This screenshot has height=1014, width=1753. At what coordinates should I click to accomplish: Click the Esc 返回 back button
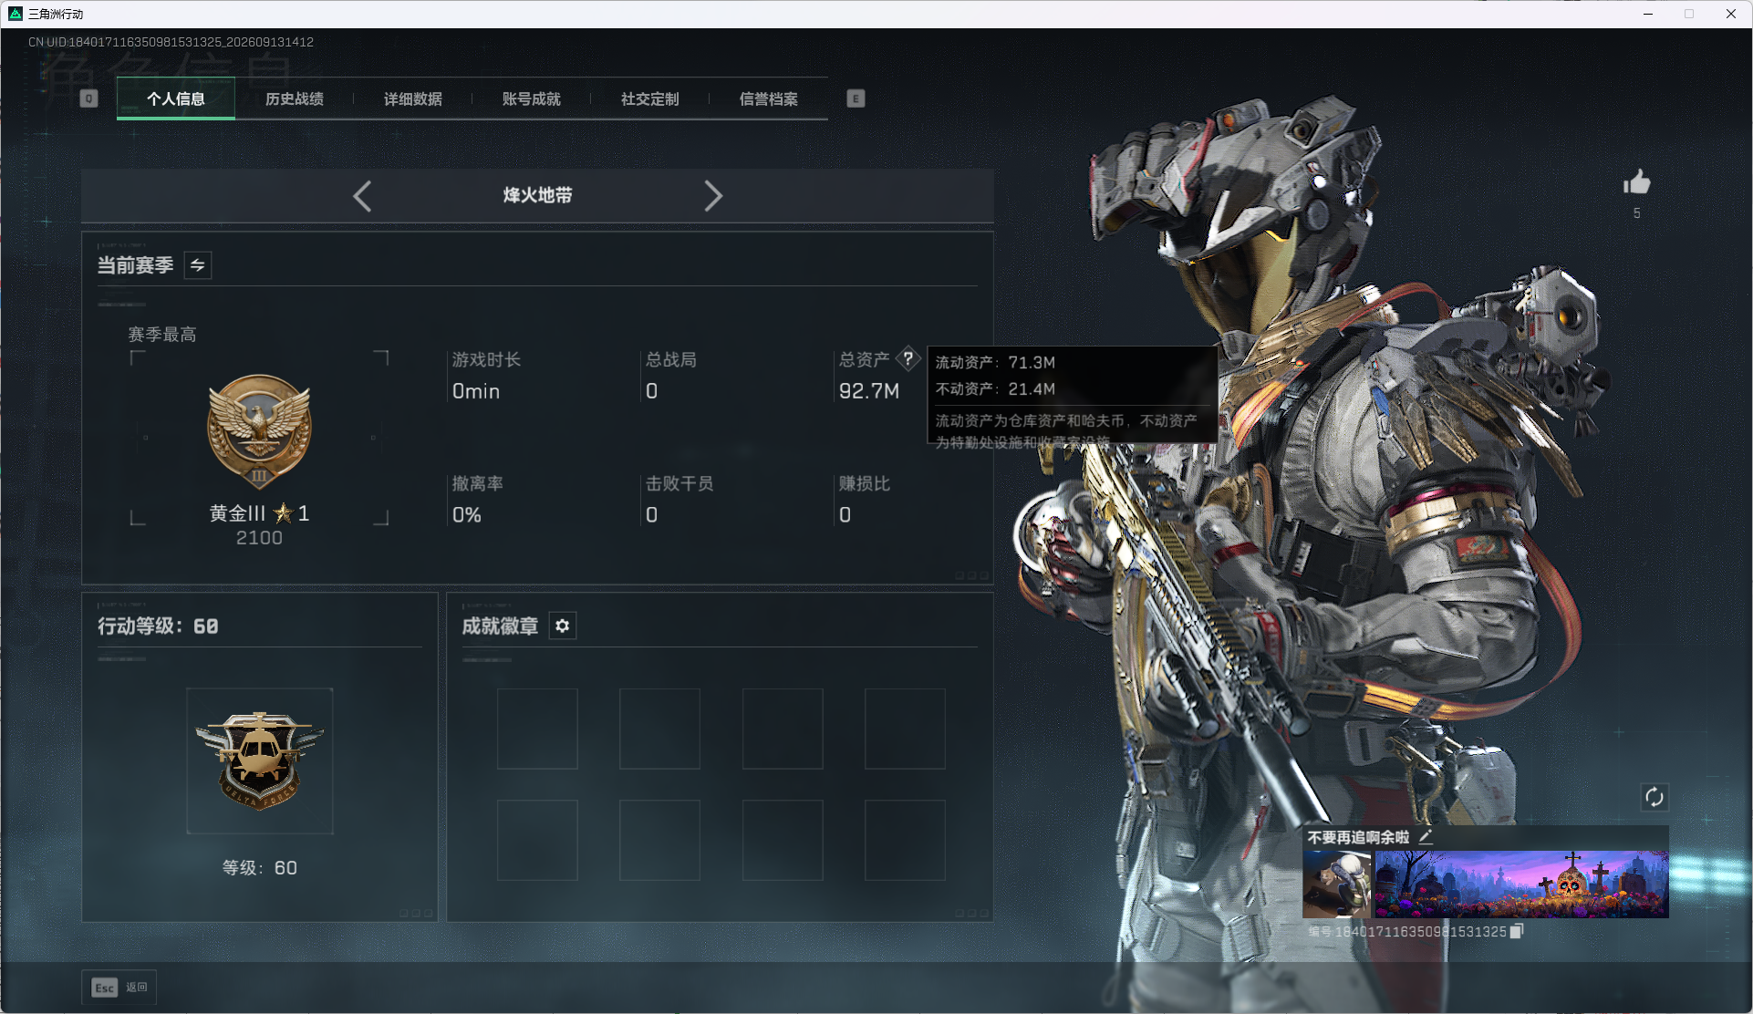(x=119, y=987)
